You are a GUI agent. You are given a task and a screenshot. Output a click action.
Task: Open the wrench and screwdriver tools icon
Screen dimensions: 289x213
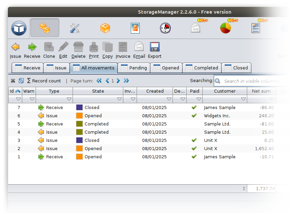click(x=75, y=28)
